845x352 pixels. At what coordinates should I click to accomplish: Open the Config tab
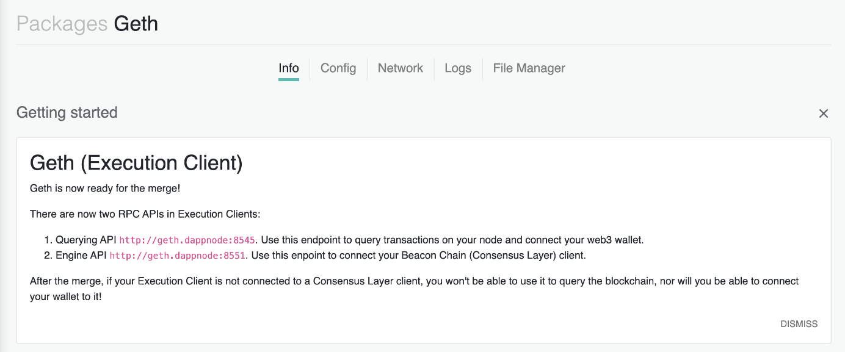click(x=338, y=68)
